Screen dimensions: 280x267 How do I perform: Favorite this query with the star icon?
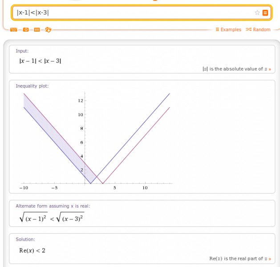pyautogui.click(x=257, y=12)
